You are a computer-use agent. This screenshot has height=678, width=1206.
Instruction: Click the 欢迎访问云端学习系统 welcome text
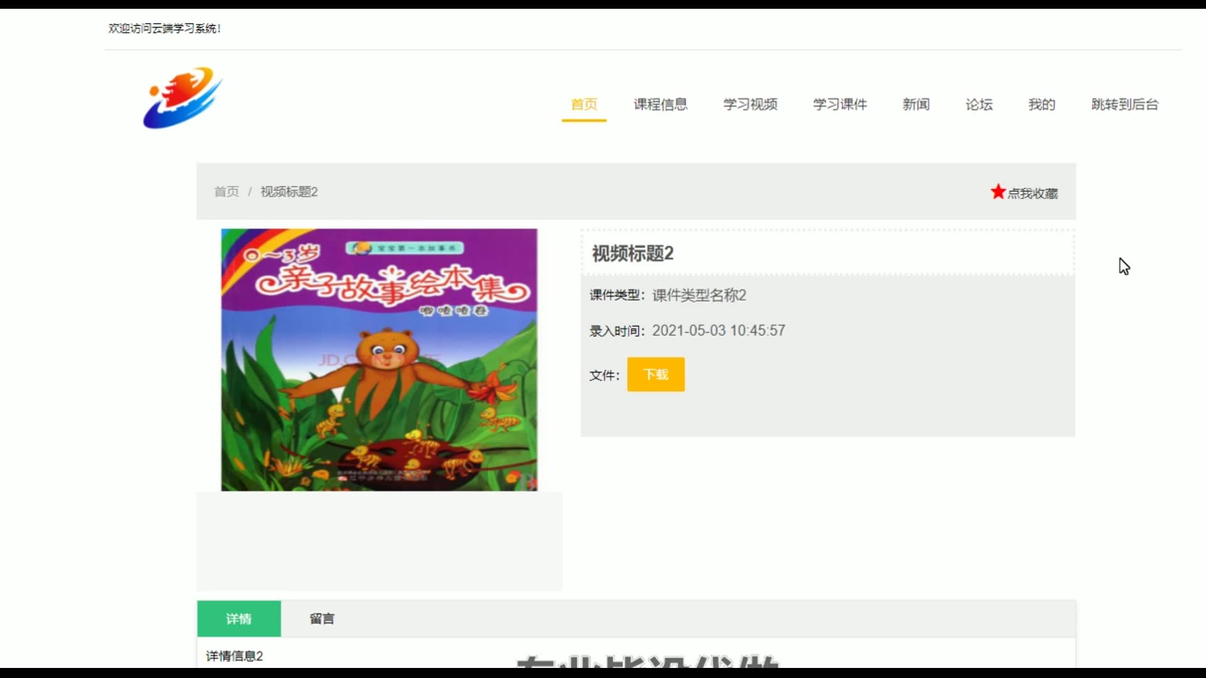tap(164, 28)
